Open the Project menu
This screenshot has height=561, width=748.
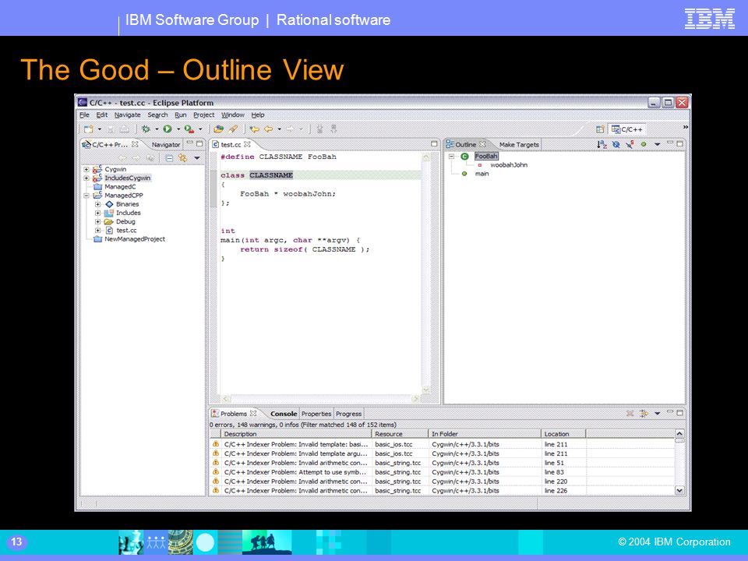[x=203, y=115]
